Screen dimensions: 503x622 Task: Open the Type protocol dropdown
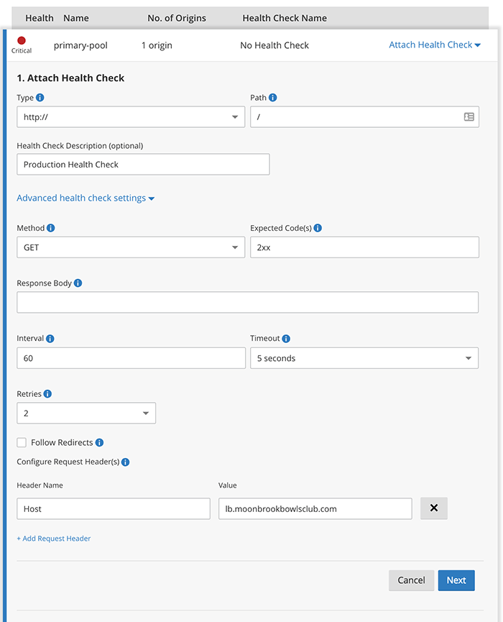click(130, 117)
